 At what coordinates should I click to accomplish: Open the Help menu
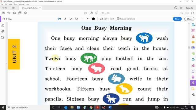27,4
